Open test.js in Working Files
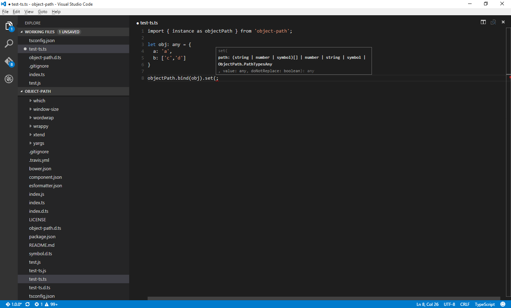 pyautogui.click(x=73, y=83)
